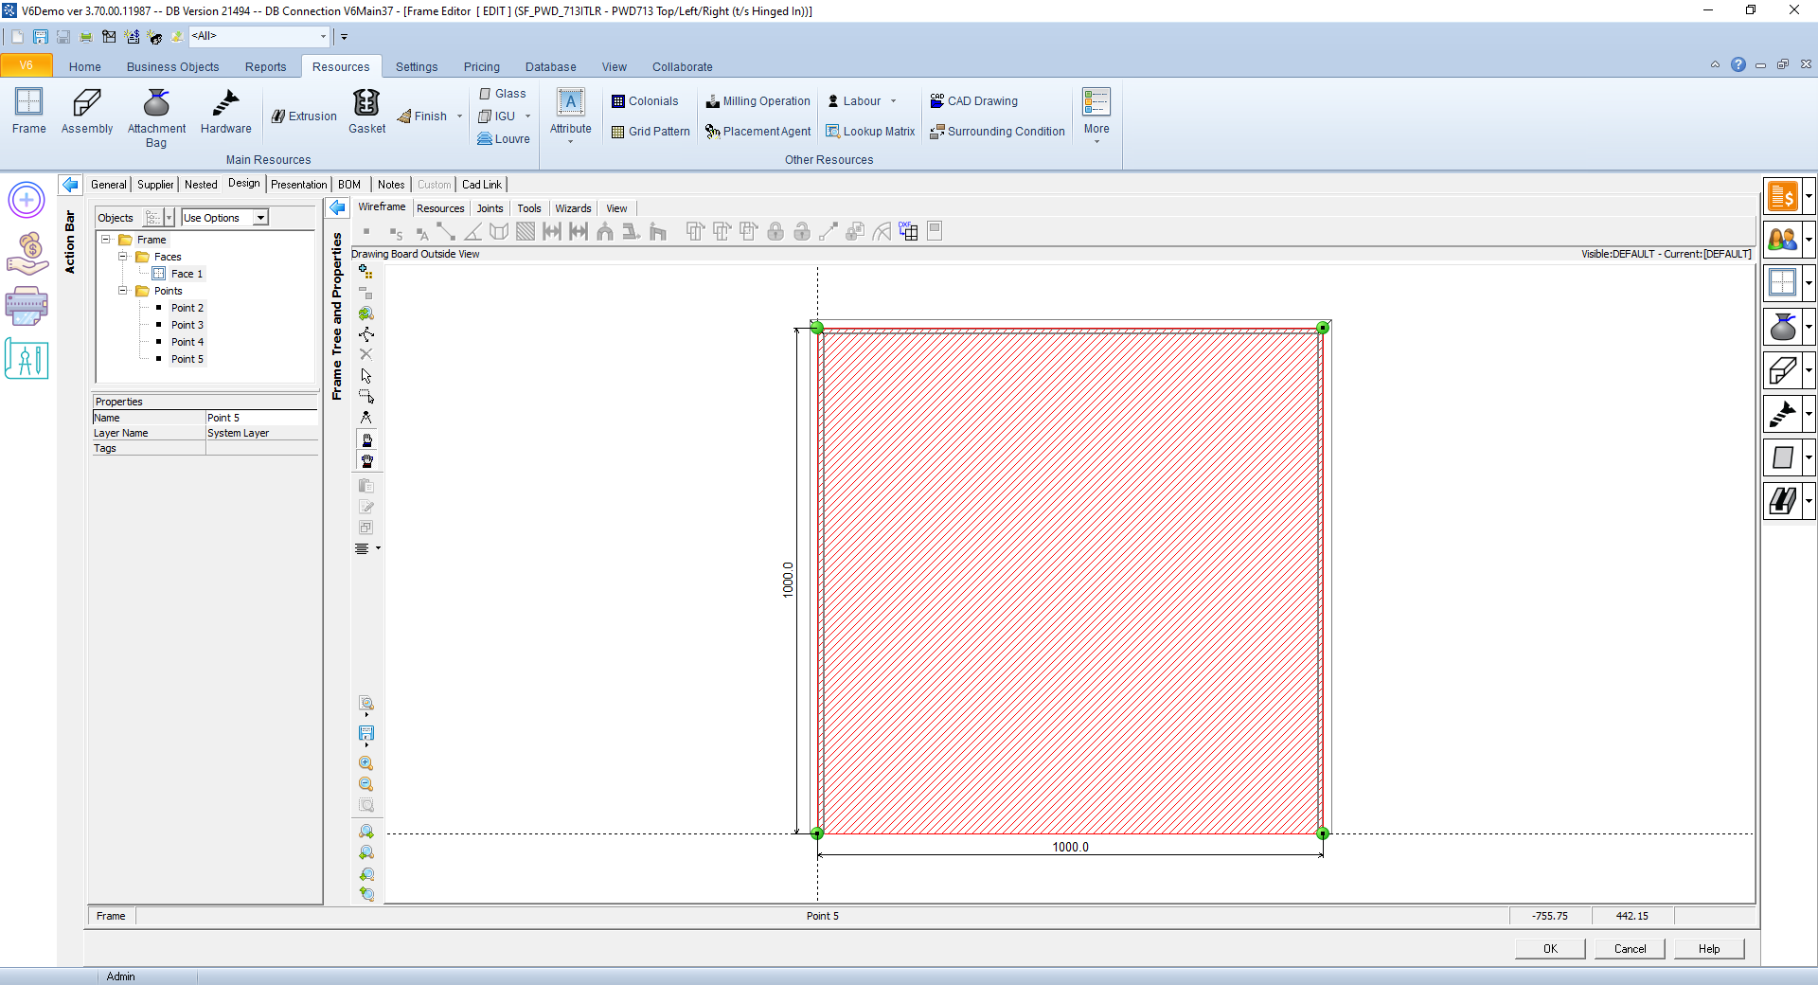Viewport: 1818px width, 985px height.
Task: Click the Zoom In magnifier tool
Action: (x=366, y=763)
